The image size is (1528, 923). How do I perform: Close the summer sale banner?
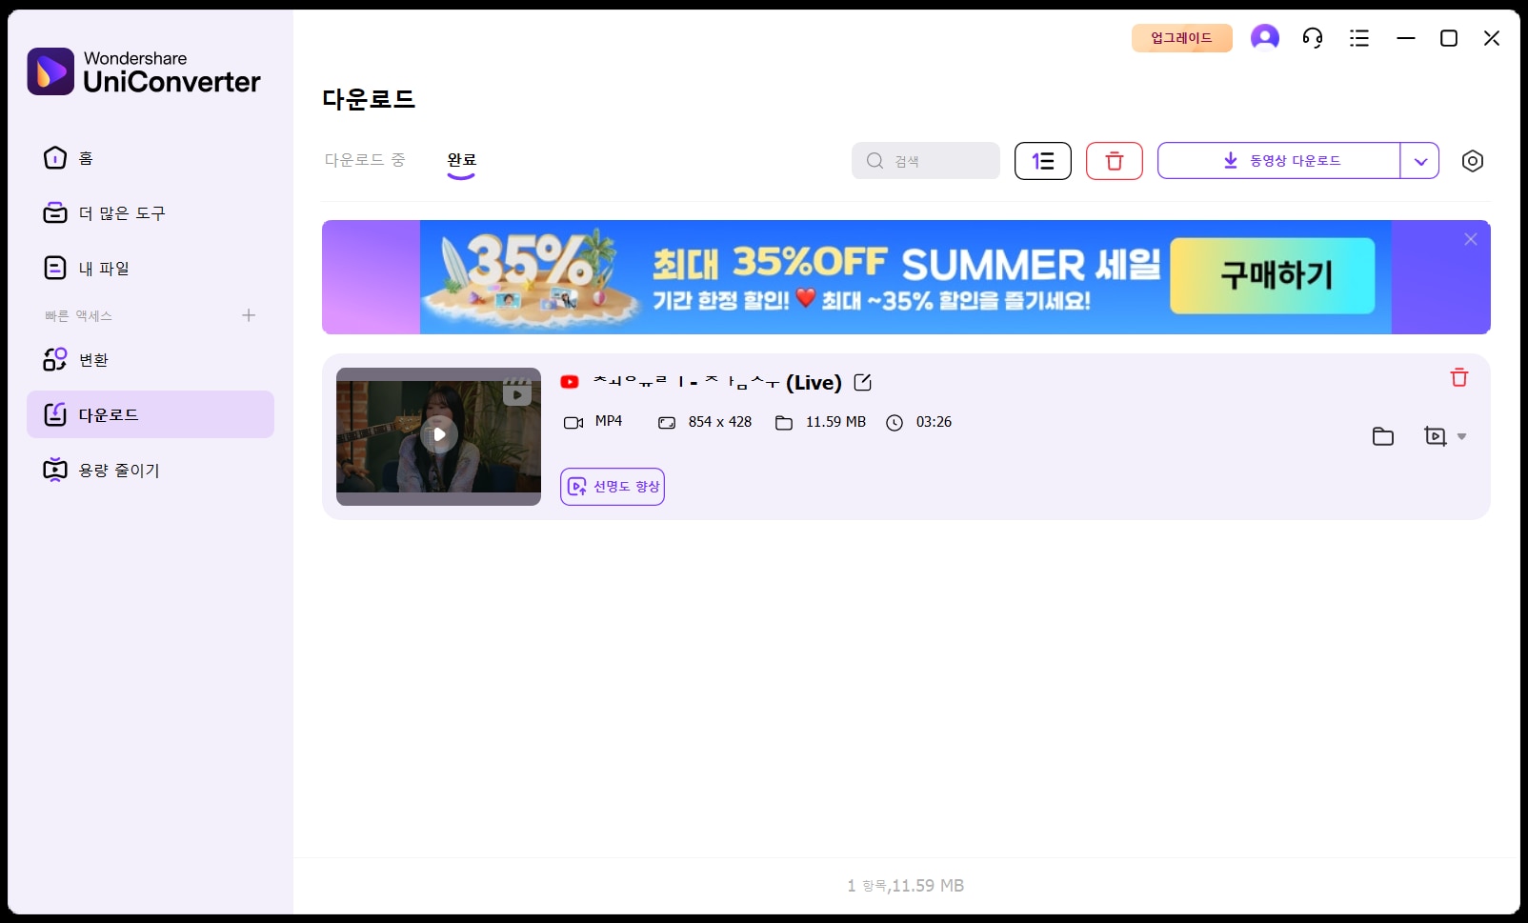pyautogui.click(x=1471, y=239)
